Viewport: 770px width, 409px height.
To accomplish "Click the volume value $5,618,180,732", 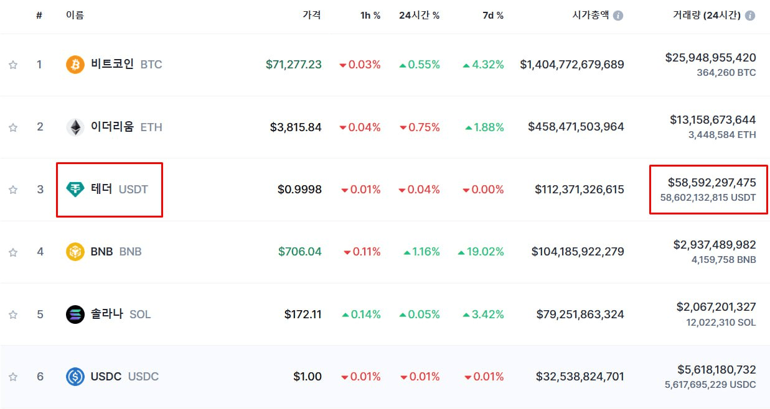I will coord(717,370).
